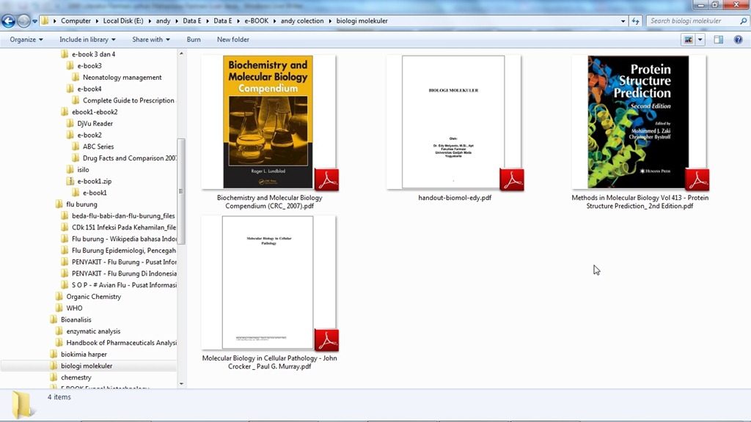Select Handbook of Pharmaceuticals Analysis folder
This screenshot has height=422, width=751.
(x=121, y=343)
